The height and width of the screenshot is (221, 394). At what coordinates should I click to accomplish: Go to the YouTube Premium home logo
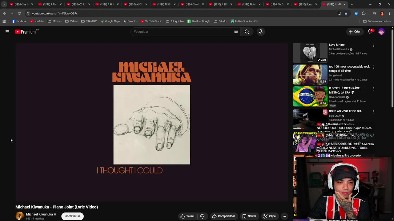(26, 32)
